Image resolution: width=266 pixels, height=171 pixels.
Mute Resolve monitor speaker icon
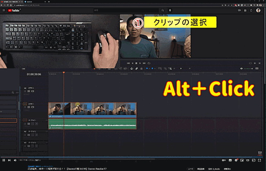point(241,68)
